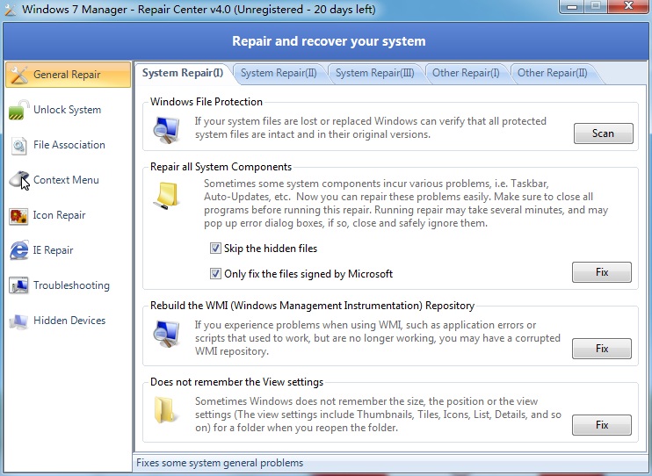
Task: Open File Association via its icon
Action: coord(18,145)
